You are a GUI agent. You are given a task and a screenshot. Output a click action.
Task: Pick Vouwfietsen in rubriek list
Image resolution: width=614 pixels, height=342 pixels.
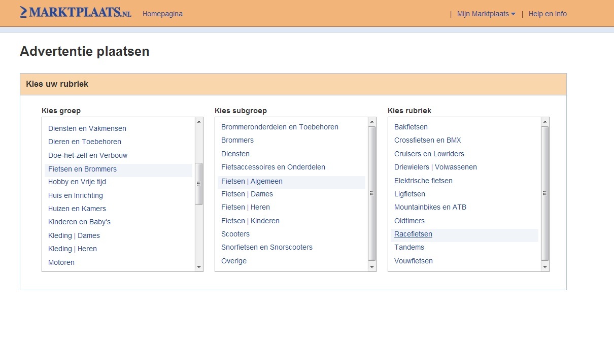coord(413,261)
